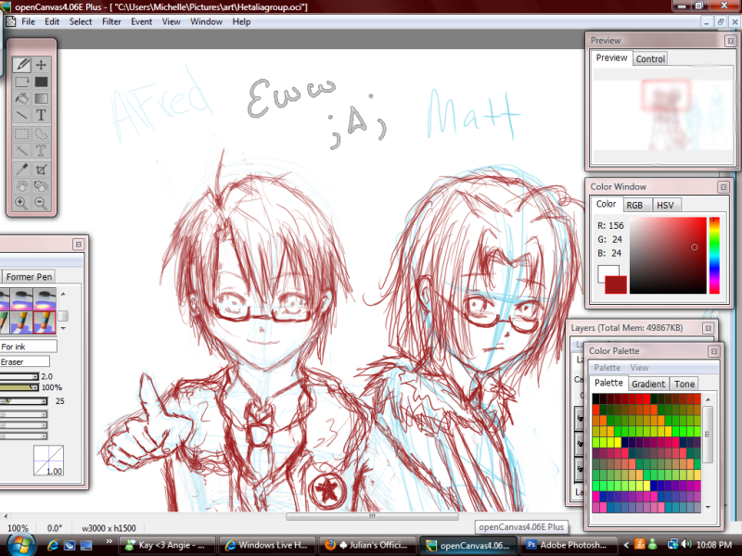Select the Lasso selection tool
Screen dimensions: 742x556
click(41, 133)
